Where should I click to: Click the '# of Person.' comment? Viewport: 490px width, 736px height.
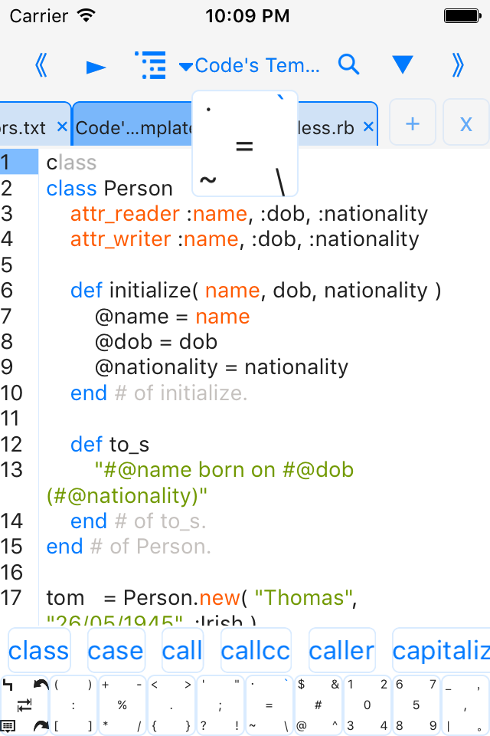[151, 547]
